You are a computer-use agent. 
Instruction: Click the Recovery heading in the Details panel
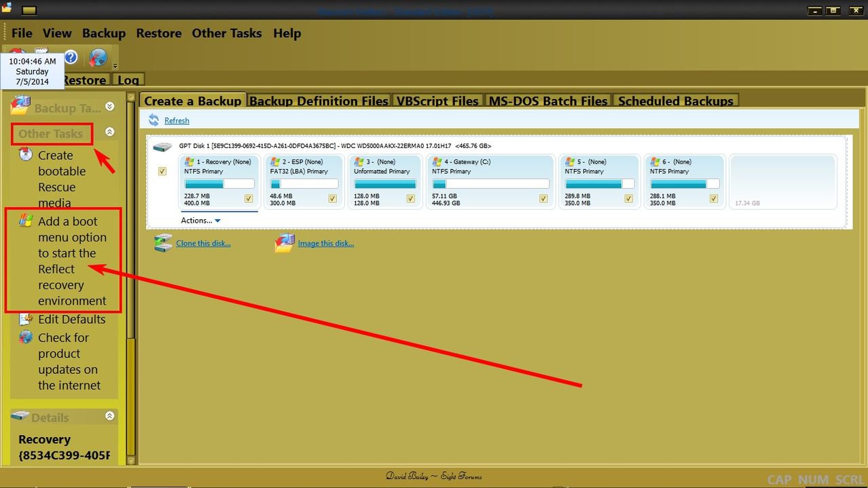44,439
